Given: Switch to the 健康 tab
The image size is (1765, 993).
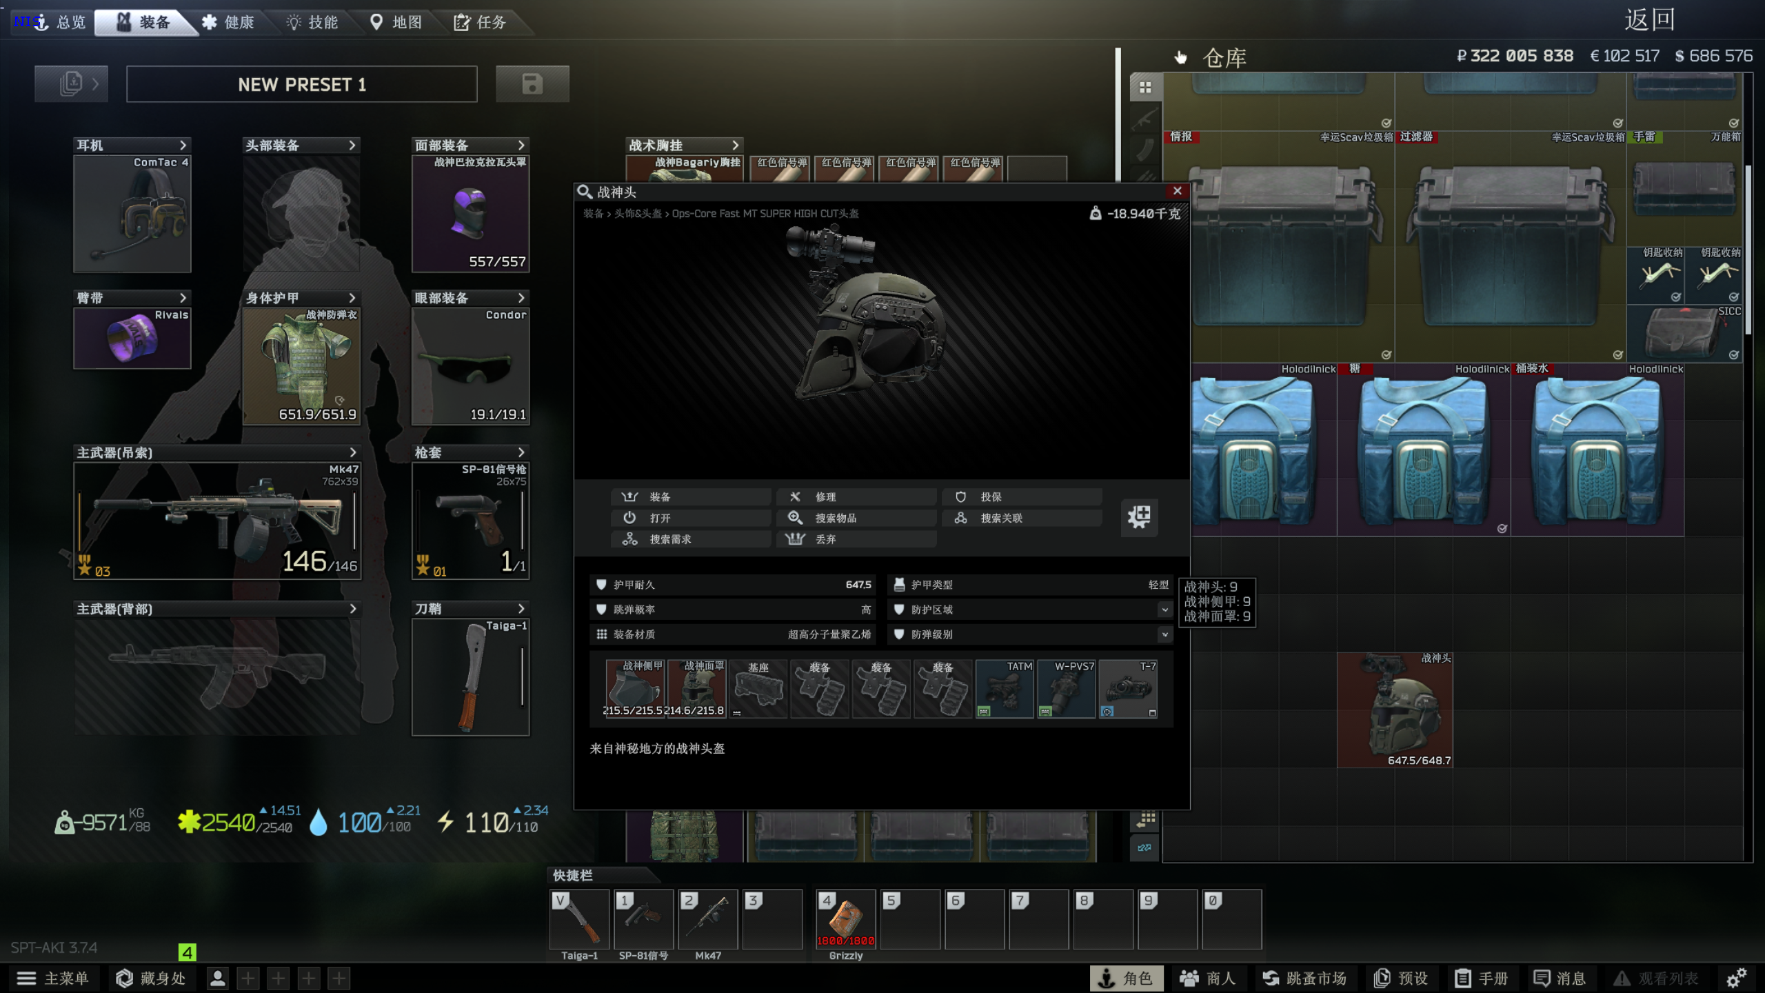Looking at the screenshot, I should (228, 22).
